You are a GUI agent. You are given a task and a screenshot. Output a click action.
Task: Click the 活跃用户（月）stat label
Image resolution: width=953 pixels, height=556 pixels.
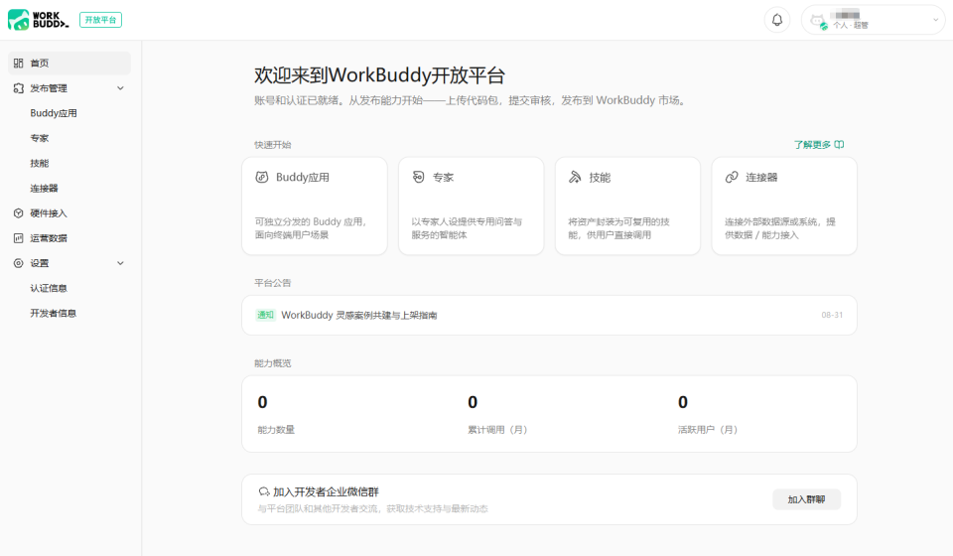[x=708, y=430]
